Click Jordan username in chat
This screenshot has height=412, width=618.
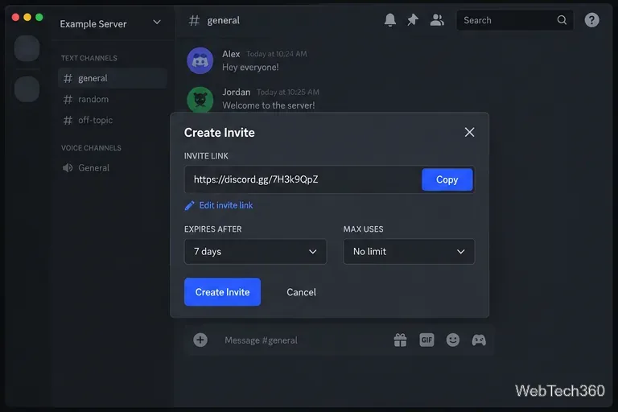click(236, 93)
